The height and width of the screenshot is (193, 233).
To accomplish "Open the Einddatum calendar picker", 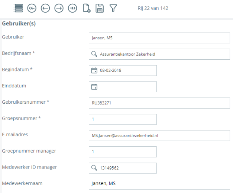I will point(94,87).
